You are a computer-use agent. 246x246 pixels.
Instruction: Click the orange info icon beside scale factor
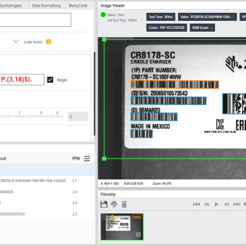click(49, 42)
